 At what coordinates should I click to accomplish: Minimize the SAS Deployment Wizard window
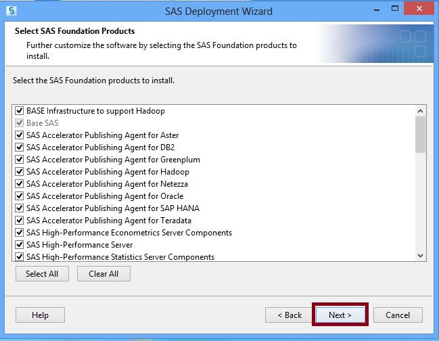pyautogui.click(x=377, y=10)
